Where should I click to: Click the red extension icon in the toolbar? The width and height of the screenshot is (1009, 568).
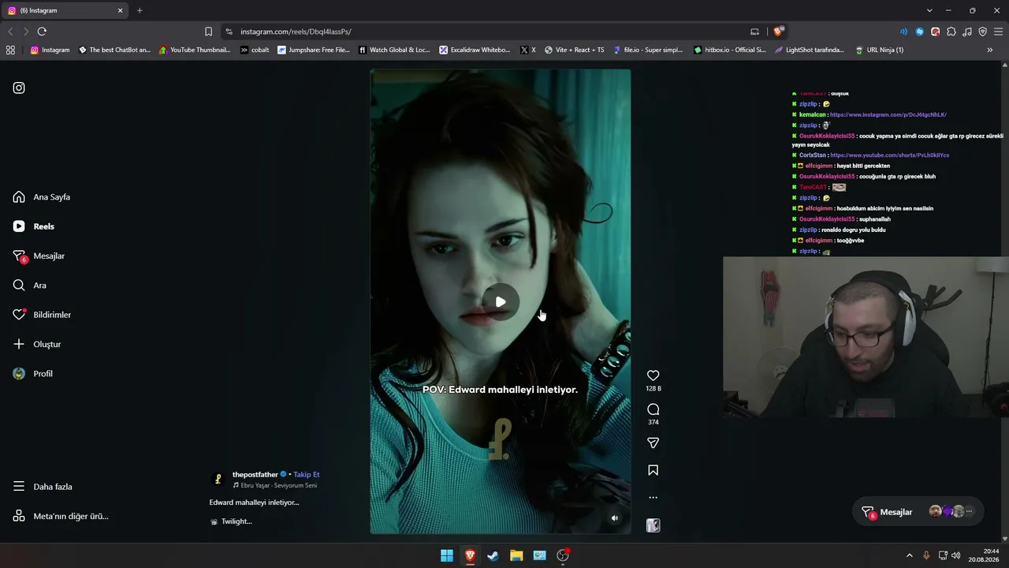tap(936, 32)
